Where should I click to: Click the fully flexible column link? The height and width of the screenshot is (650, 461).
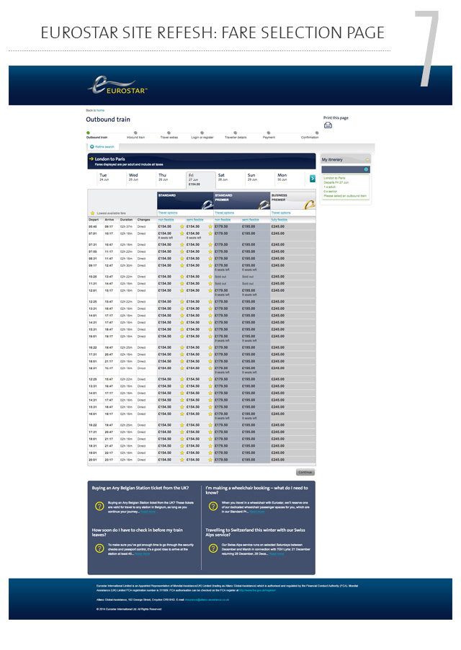tap(279, 220)
